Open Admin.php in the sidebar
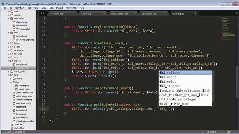 point(22,22)
